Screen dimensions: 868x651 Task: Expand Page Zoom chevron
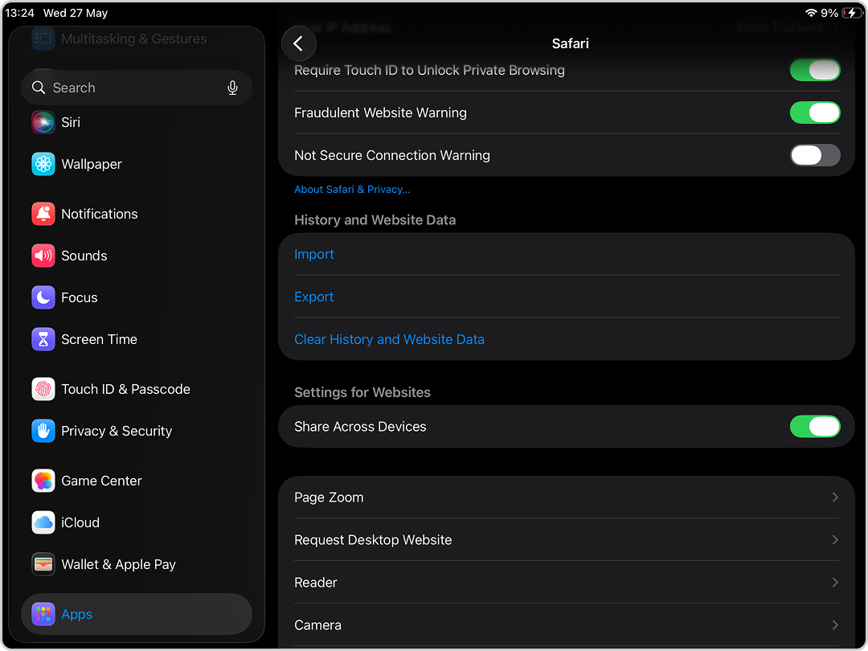[x=835, y=497]
